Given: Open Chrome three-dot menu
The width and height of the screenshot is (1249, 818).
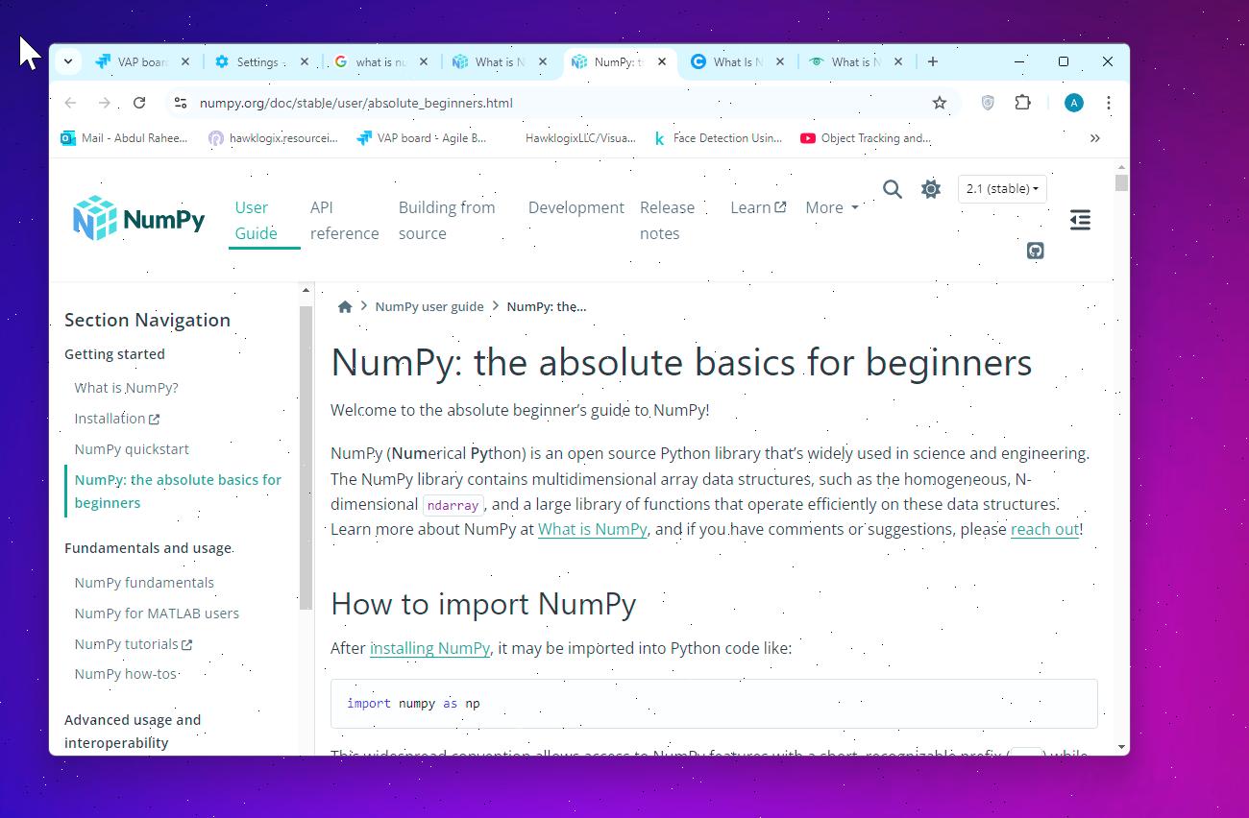Looking at the screenshot, I should coord(1109,103).
